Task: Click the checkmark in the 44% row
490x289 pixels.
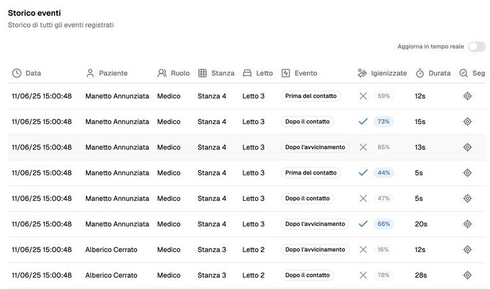Action: coord(363,173)
